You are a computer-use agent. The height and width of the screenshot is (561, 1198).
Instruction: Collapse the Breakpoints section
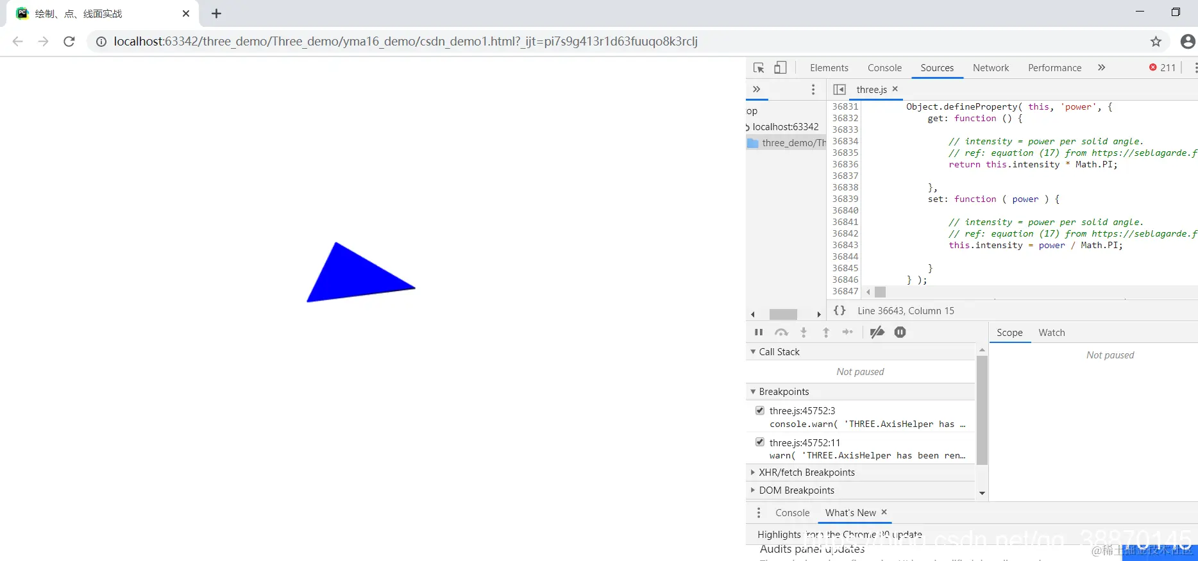coord(753,392)
